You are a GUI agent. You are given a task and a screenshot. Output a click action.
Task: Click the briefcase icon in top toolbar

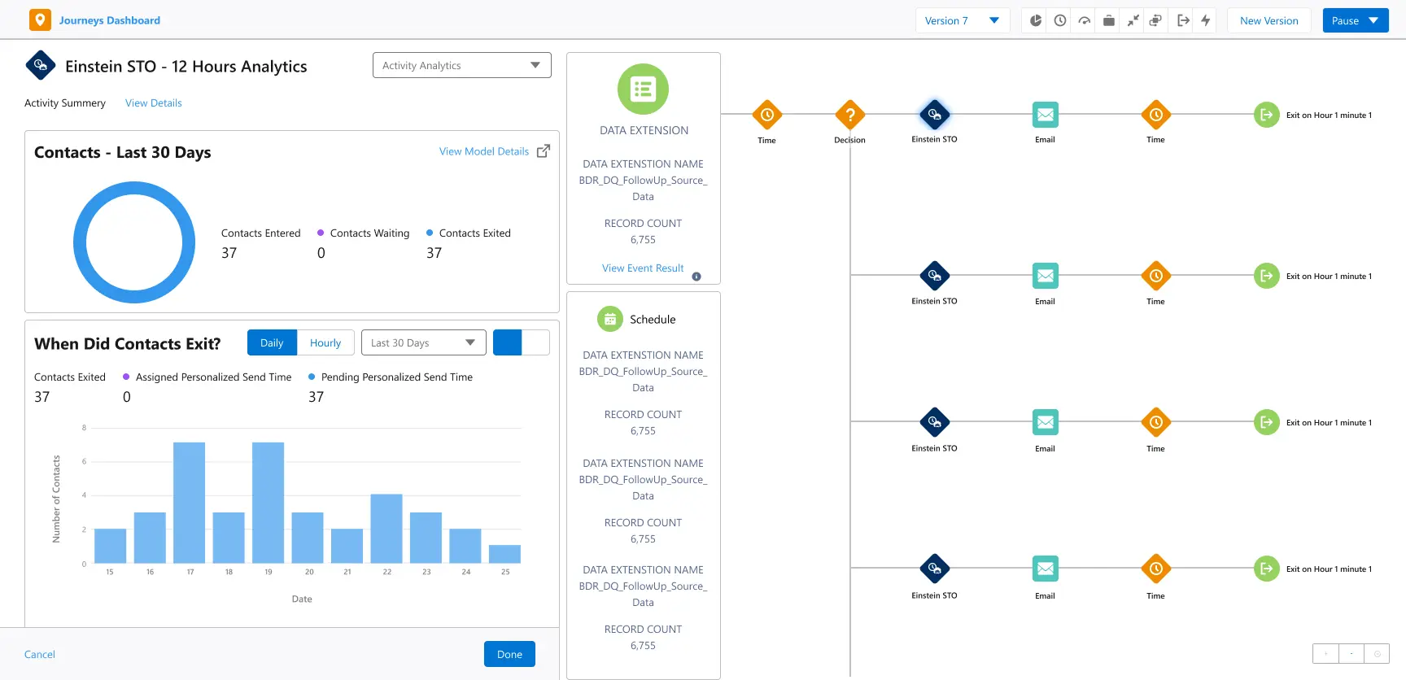pyautogui.click(x=1108, y=20)
